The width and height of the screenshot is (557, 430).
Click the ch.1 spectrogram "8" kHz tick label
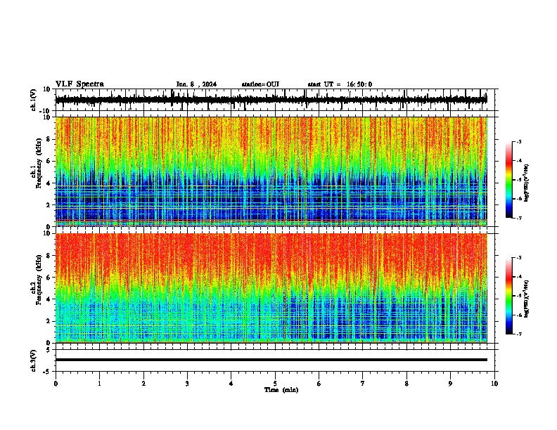pos(49,139)
